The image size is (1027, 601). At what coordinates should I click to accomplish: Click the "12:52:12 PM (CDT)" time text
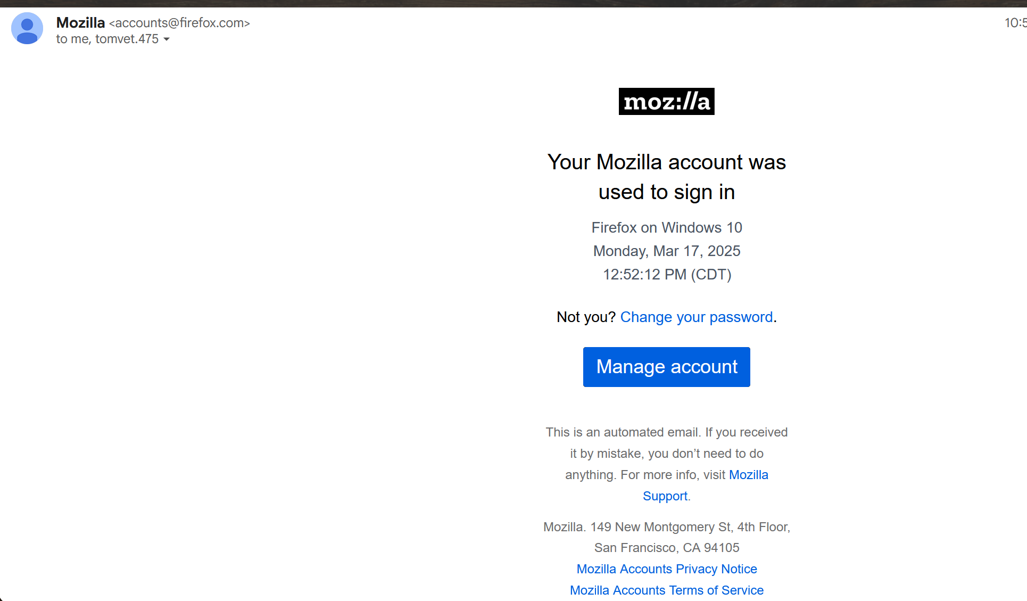666,275
